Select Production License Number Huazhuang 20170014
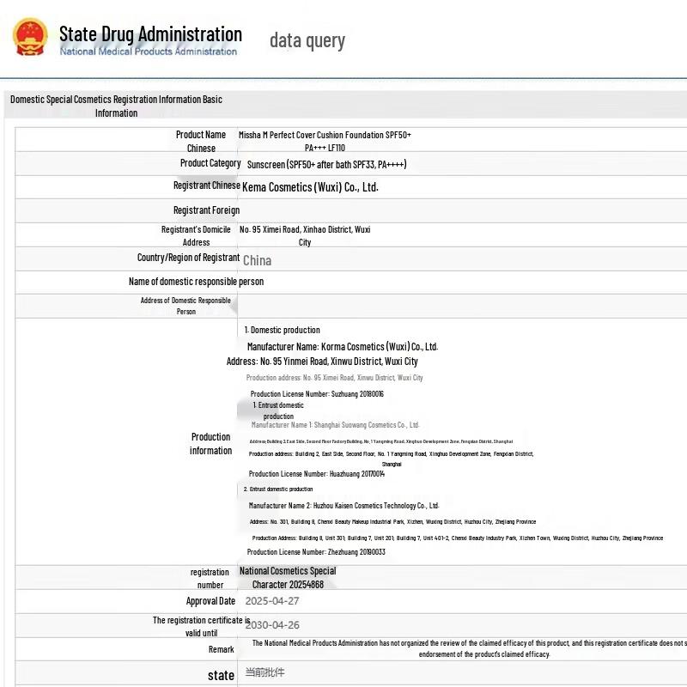The height and width of the screenshot is (687, 687). 317,474
